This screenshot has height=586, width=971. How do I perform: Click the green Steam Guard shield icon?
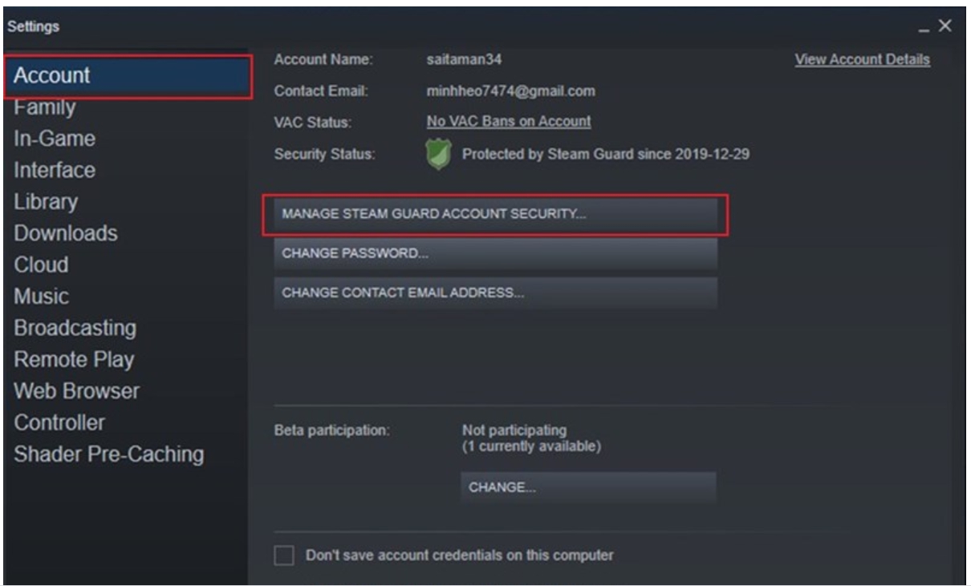438,155
